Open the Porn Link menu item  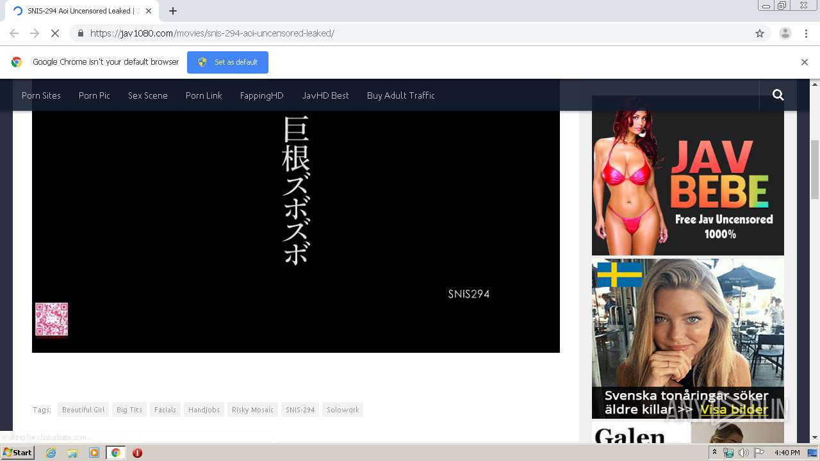pyautogui.click(x=204, y=95)
